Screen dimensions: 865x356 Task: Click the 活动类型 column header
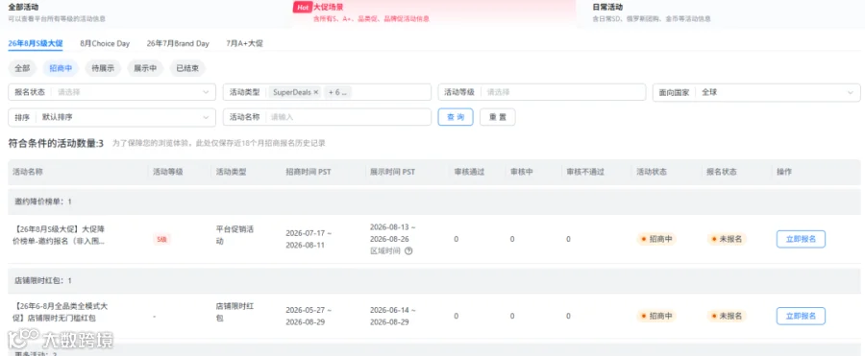[x=231, y=172]
